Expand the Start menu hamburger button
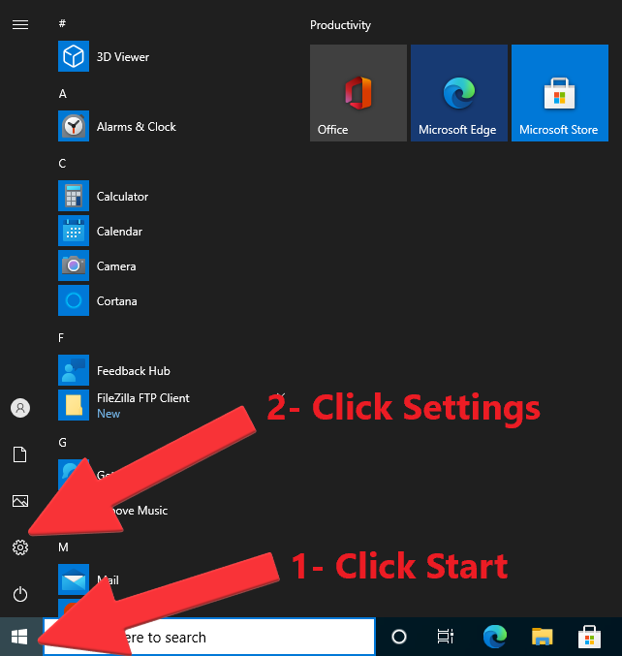 [19, 24]
